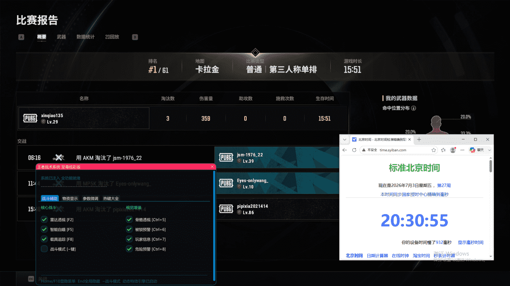Screen dimensions: 510x286
Task: Open the 北京时间 footer link
Action: [x=354, y=256]
